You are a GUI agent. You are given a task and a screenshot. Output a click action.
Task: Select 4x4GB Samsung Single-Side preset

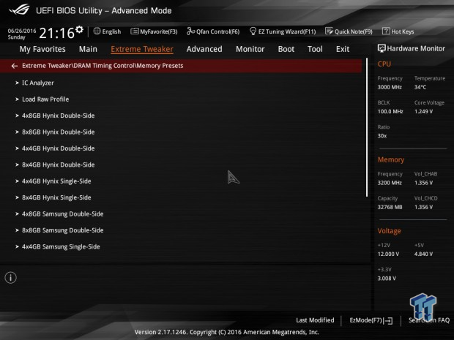(61, 247)
